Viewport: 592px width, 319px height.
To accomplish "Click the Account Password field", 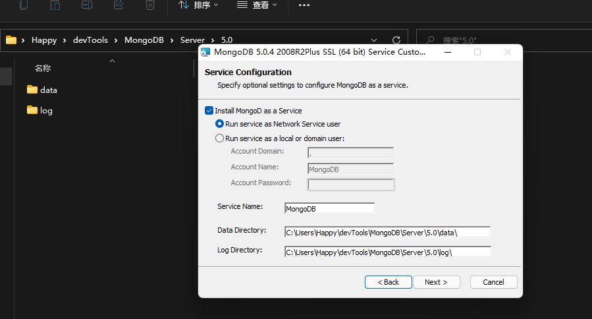I will point(351,185).
